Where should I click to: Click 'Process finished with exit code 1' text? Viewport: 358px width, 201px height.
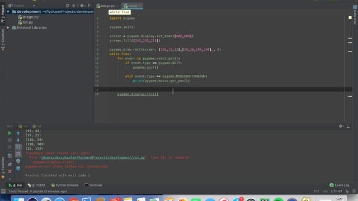pos(58,175)
